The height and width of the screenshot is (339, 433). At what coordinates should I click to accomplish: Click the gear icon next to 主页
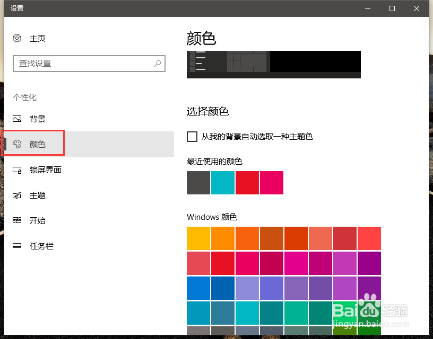(x=17, y=38)
